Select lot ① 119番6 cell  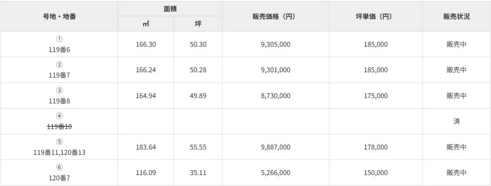coord(59,44)
